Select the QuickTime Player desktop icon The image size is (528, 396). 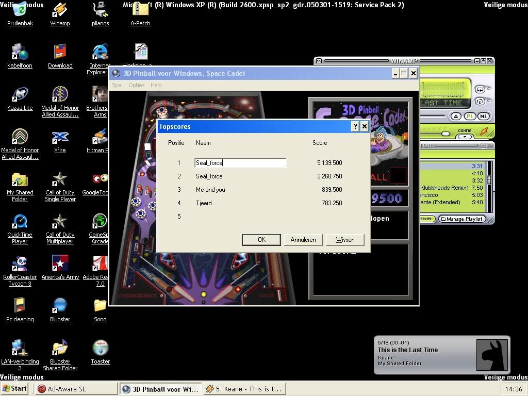(x=20, y=222)
